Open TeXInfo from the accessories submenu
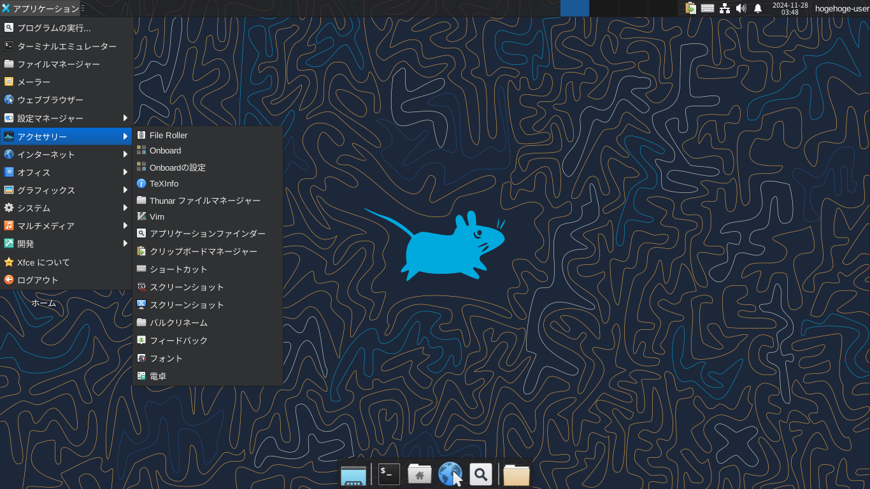 click(208, 184)
